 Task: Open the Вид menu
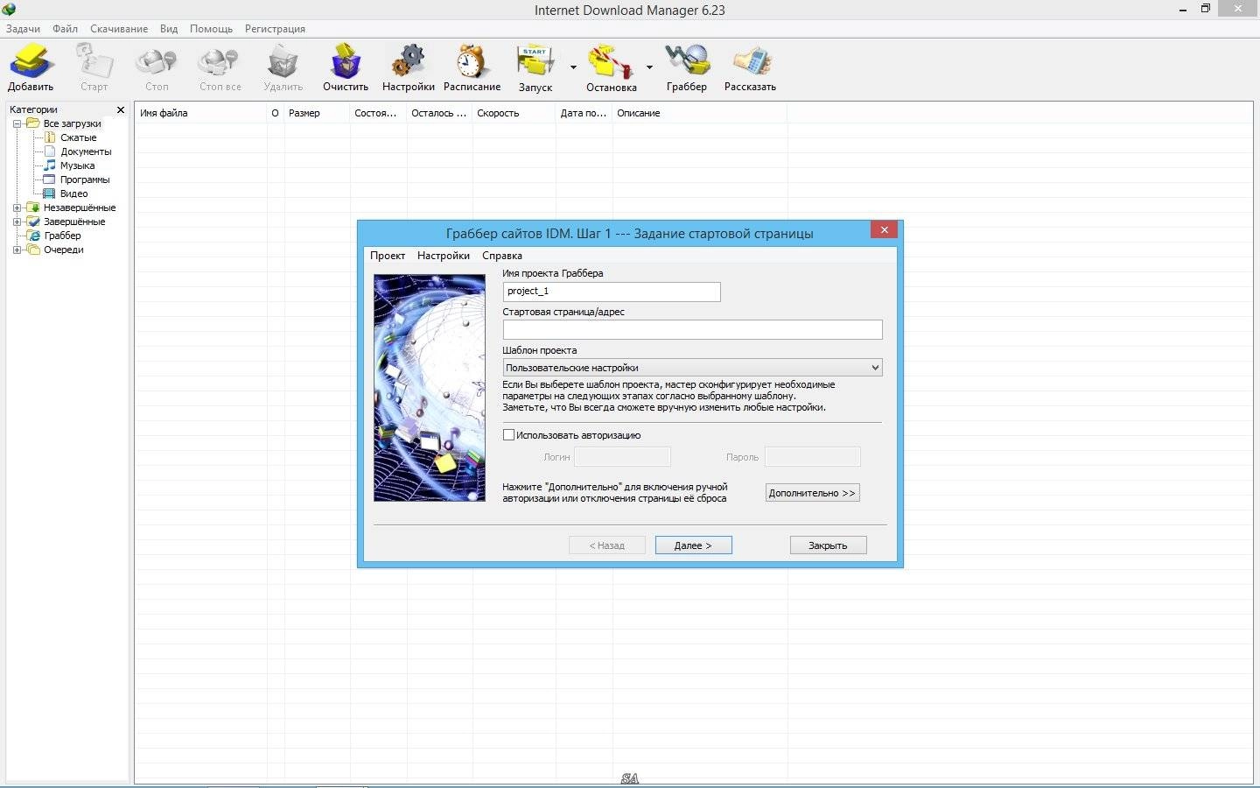[x=169, y=29]
